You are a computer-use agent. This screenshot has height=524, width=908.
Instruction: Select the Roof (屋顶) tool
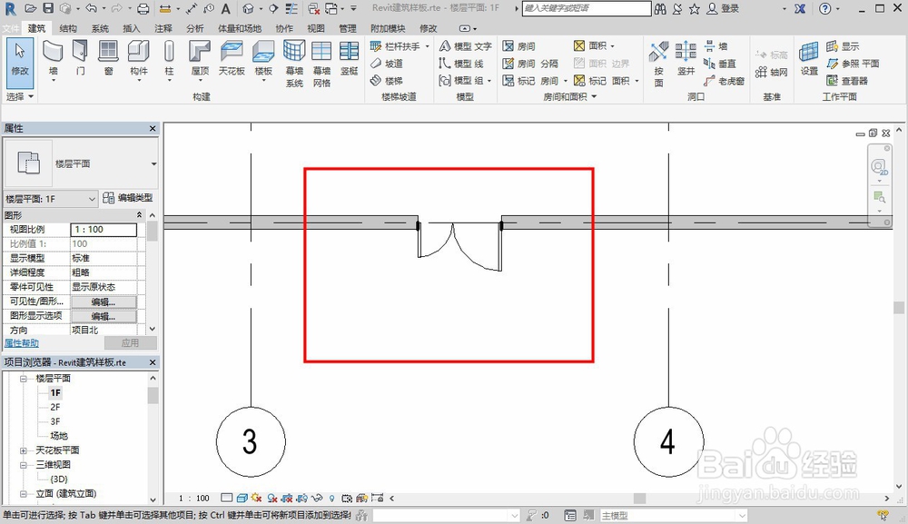(x=200, y=58)
